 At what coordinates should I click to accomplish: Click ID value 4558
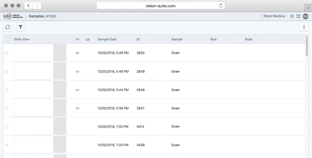(x=140, y=145)
